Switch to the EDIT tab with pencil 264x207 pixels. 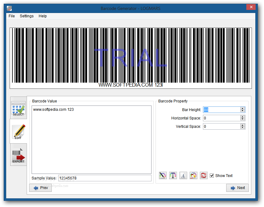click(x=18, y=131)
